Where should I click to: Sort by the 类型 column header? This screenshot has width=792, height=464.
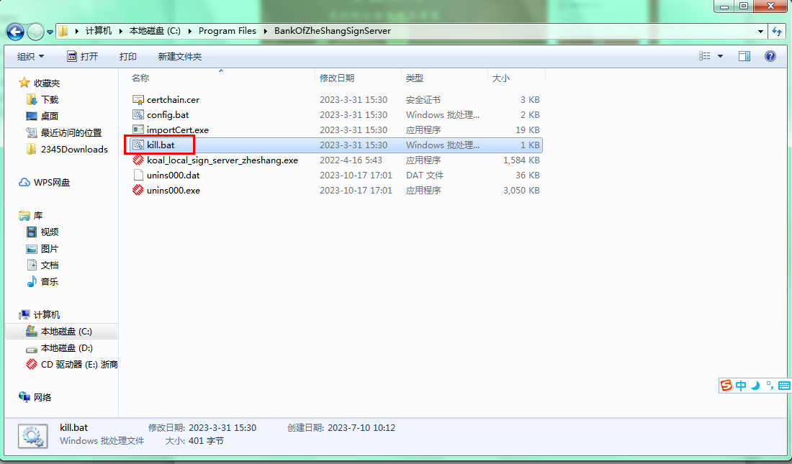coord(414,78)
